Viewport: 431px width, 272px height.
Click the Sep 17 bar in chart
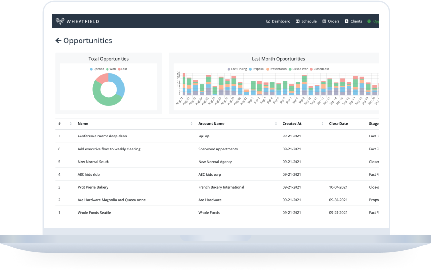click(355, 85)
